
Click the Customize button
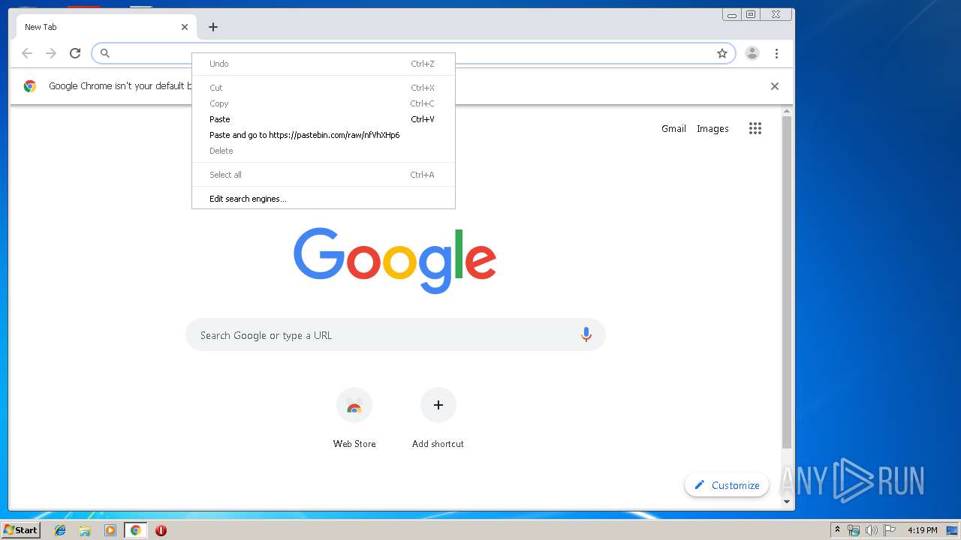pos(727,485)
